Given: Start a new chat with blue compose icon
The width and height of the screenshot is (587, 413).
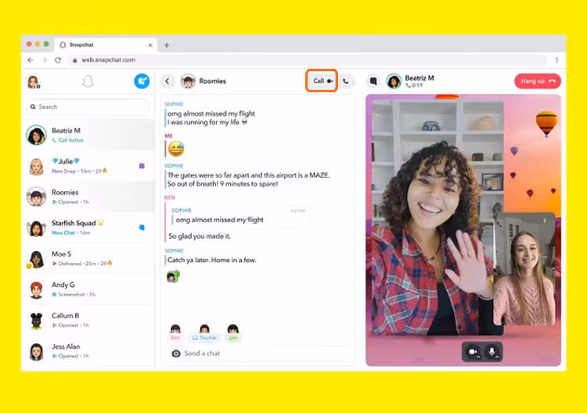Looking at the screenshot, I should [142, 81].
